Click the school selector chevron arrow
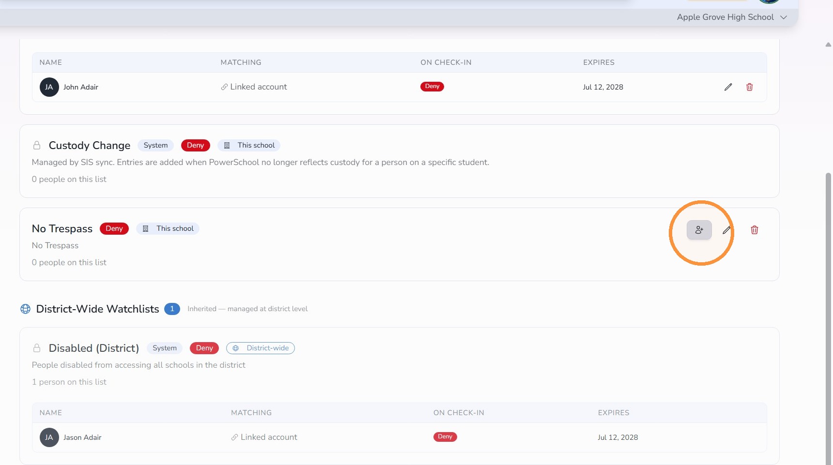Screen dimensions: 833x465 [x=783, y=17]
